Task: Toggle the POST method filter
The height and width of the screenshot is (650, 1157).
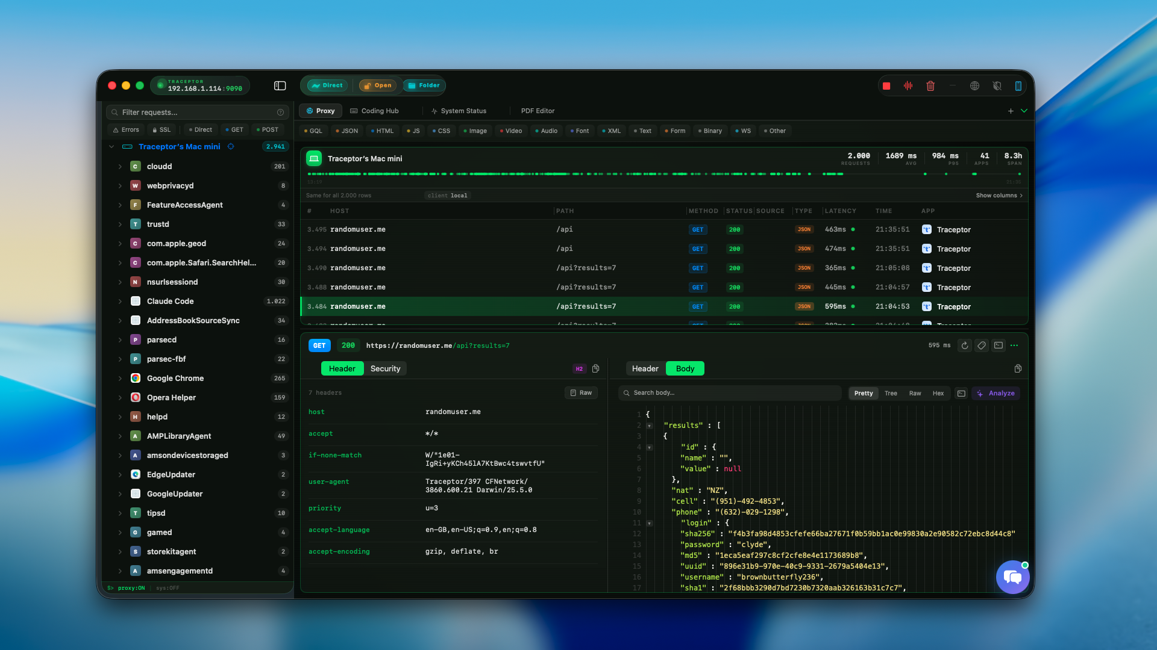Action: pyautogui.click(x=267, y=130)
